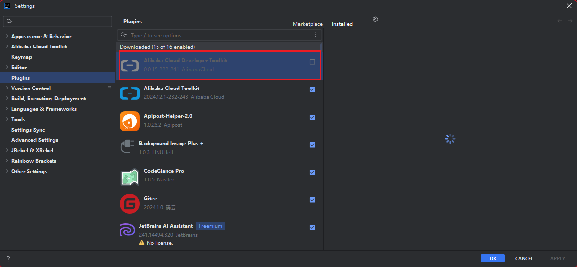Click the Freemium tag on AI Assistant
Image resolution: width=577 pixels, height=267 pixels.
[x=210, y=226]
